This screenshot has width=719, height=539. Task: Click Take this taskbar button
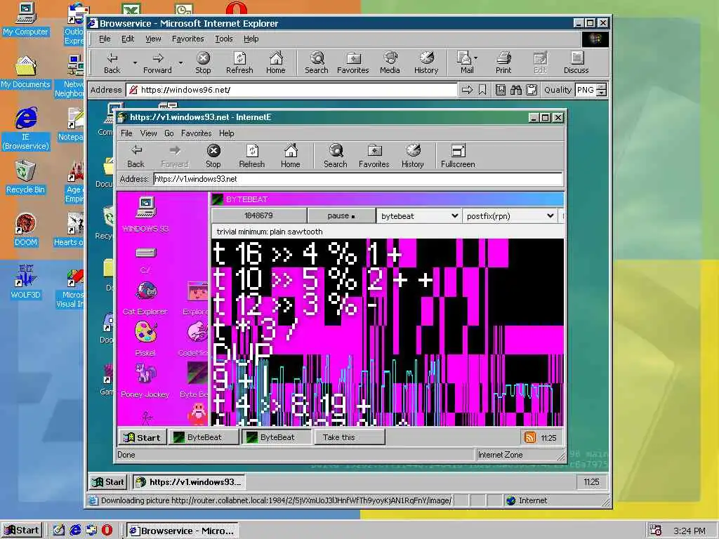[350, 437]
